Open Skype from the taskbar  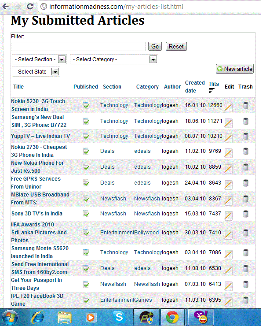(118, 317)
